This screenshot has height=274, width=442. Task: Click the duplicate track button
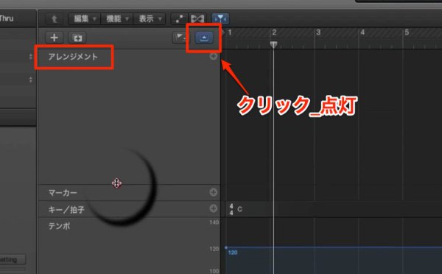click(77, 38)
